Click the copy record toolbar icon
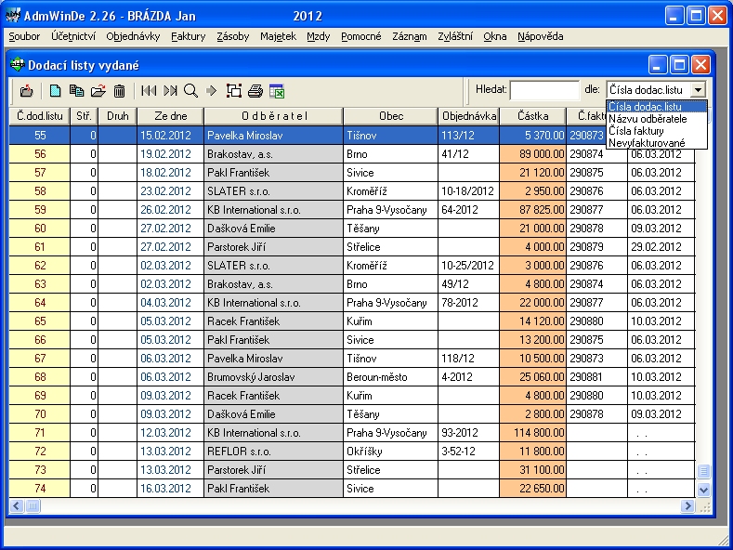 pyautogui.click(x=77, y=90)
